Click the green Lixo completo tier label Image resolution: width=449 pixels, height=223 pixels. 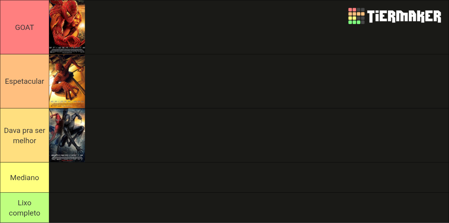coord(25,208)
